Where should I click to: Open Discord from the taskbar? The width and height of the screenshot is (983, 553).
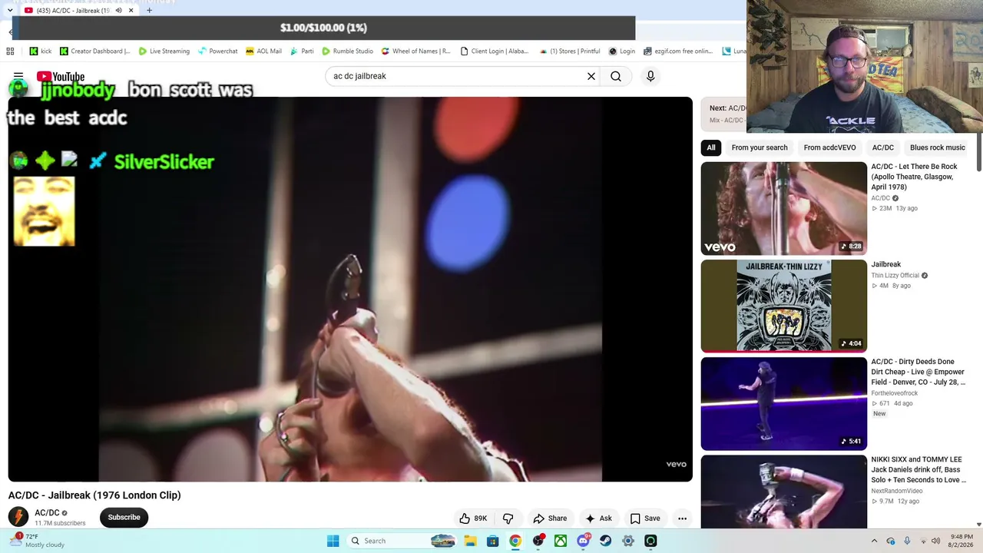coord(583,541)
